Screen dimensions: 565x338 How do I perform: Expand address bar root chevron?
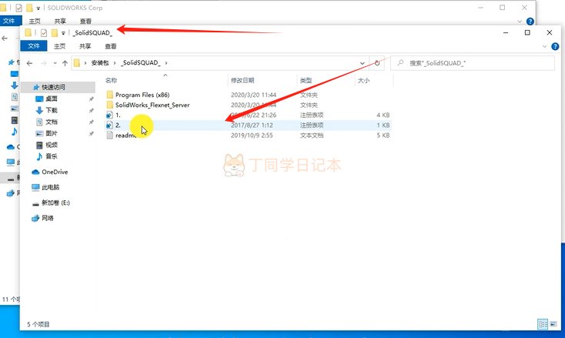(x=85, y=63)
